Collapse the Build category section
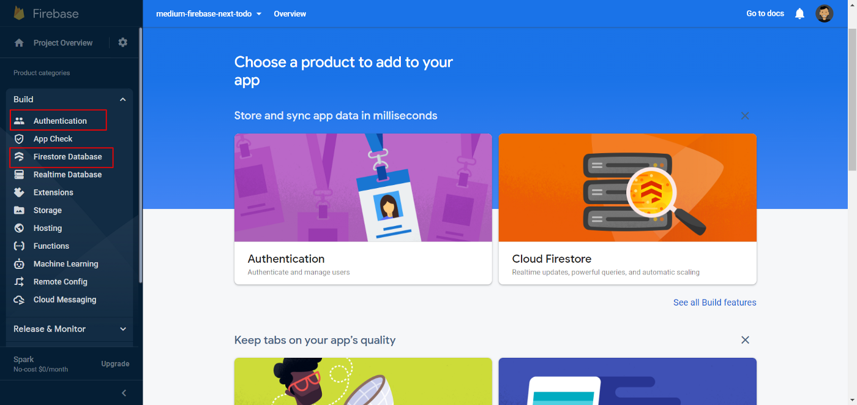857x405 pixels. pos(122,99)
